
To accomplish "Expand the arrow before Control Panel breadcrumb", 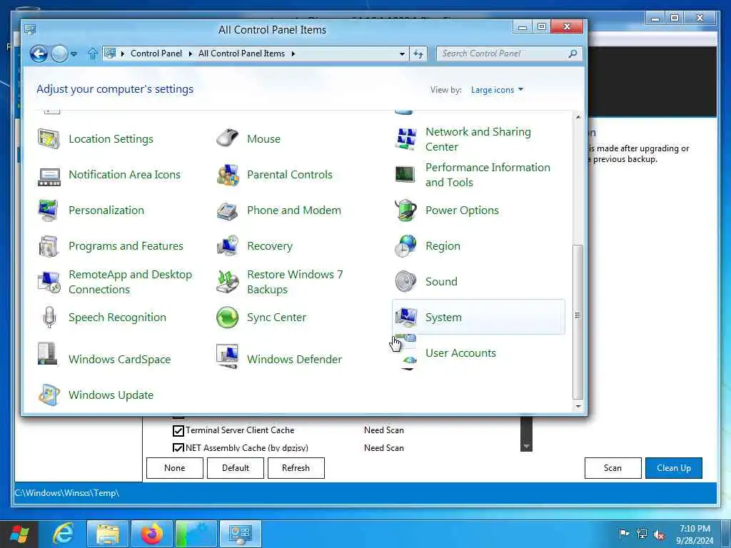I will (123, 54).
